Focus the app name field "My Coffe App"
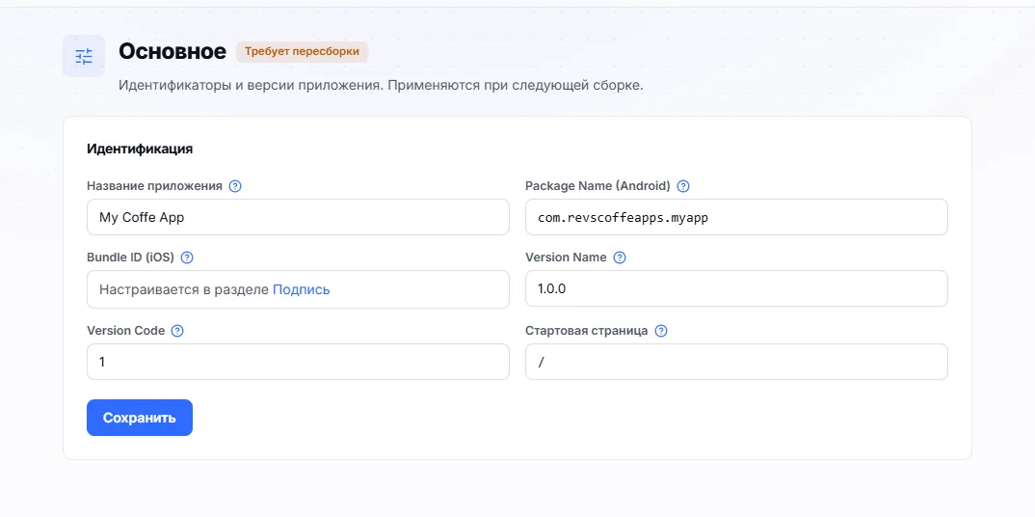This screenshot has height=517, width=1035. click(x=298, y=217)
